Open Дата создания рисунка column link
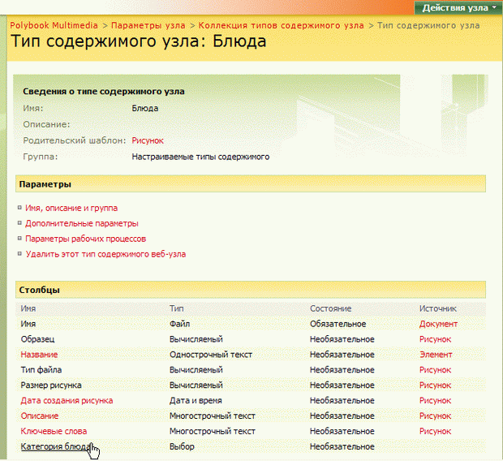Screen dimensions: 503x461 (67, 401)
